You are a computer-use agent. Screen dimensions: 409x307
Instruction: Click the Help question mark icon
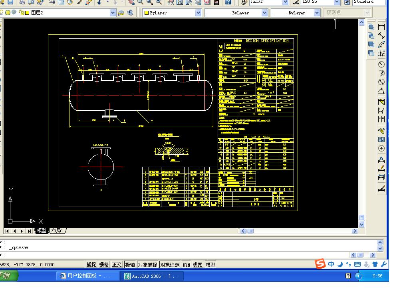pos(228,2)
